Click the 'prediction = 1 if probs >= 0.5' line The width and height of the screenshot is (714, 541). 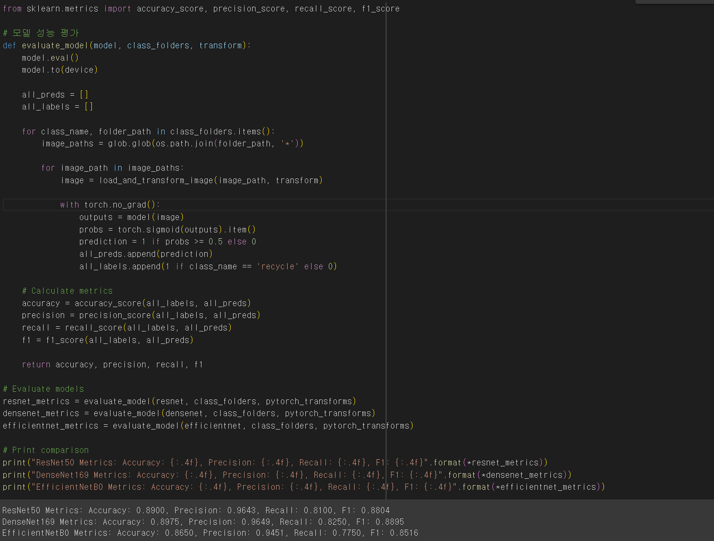pyautogui.click(x=167, y=242)
